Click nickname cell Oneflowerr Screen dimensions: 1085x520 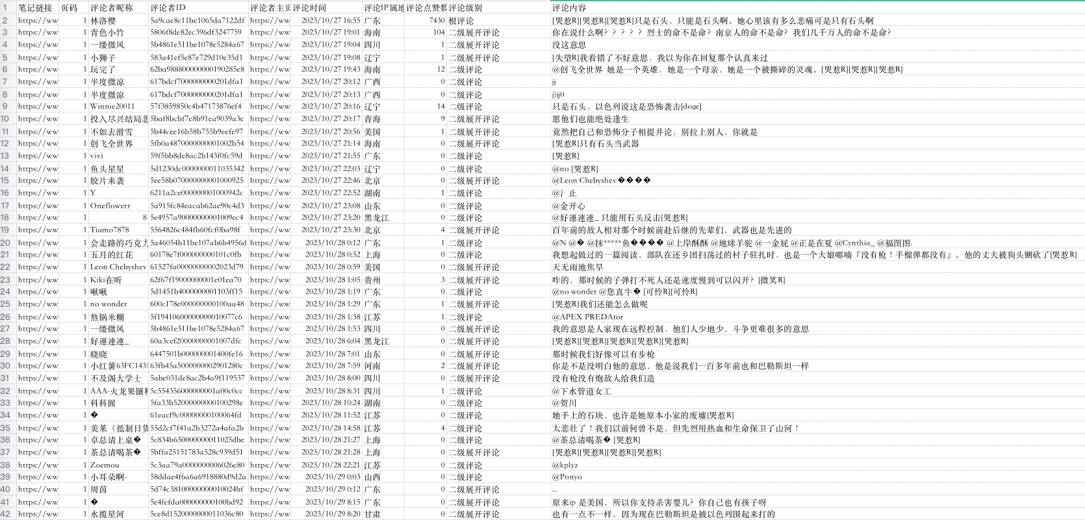click(x=118, y=205)
